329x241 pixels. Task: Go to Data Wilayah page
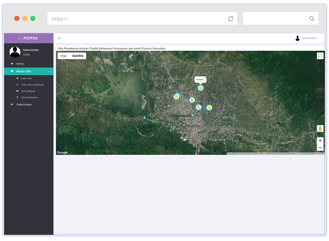28,91
